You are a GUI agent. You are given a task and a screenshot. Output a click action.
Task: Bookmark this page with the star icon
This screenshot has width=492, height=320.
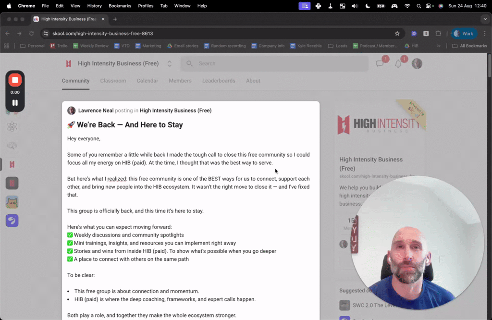tap(397, 34)
